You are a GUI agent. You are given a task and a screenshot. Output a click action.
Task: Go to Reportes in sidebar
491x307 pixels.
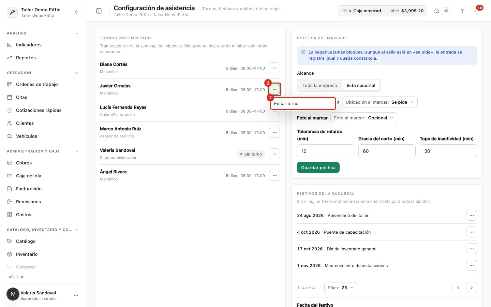coord(43,58)
